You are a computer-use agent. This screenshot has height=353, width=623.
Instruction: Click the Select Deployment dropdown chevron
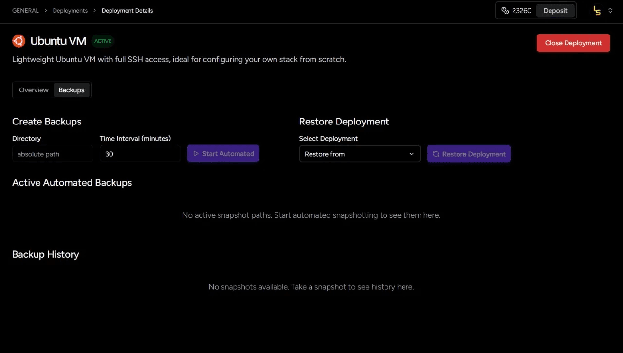coord(411,154)
